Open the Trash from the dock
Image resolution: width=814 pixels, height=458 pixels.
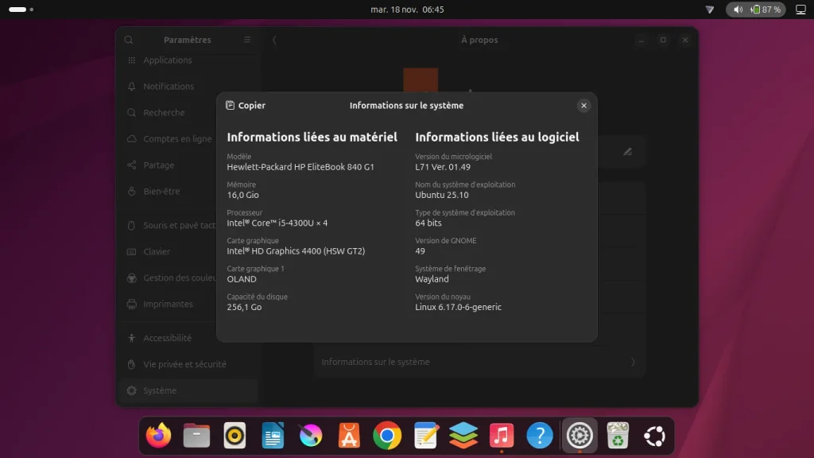pos(617,435)
